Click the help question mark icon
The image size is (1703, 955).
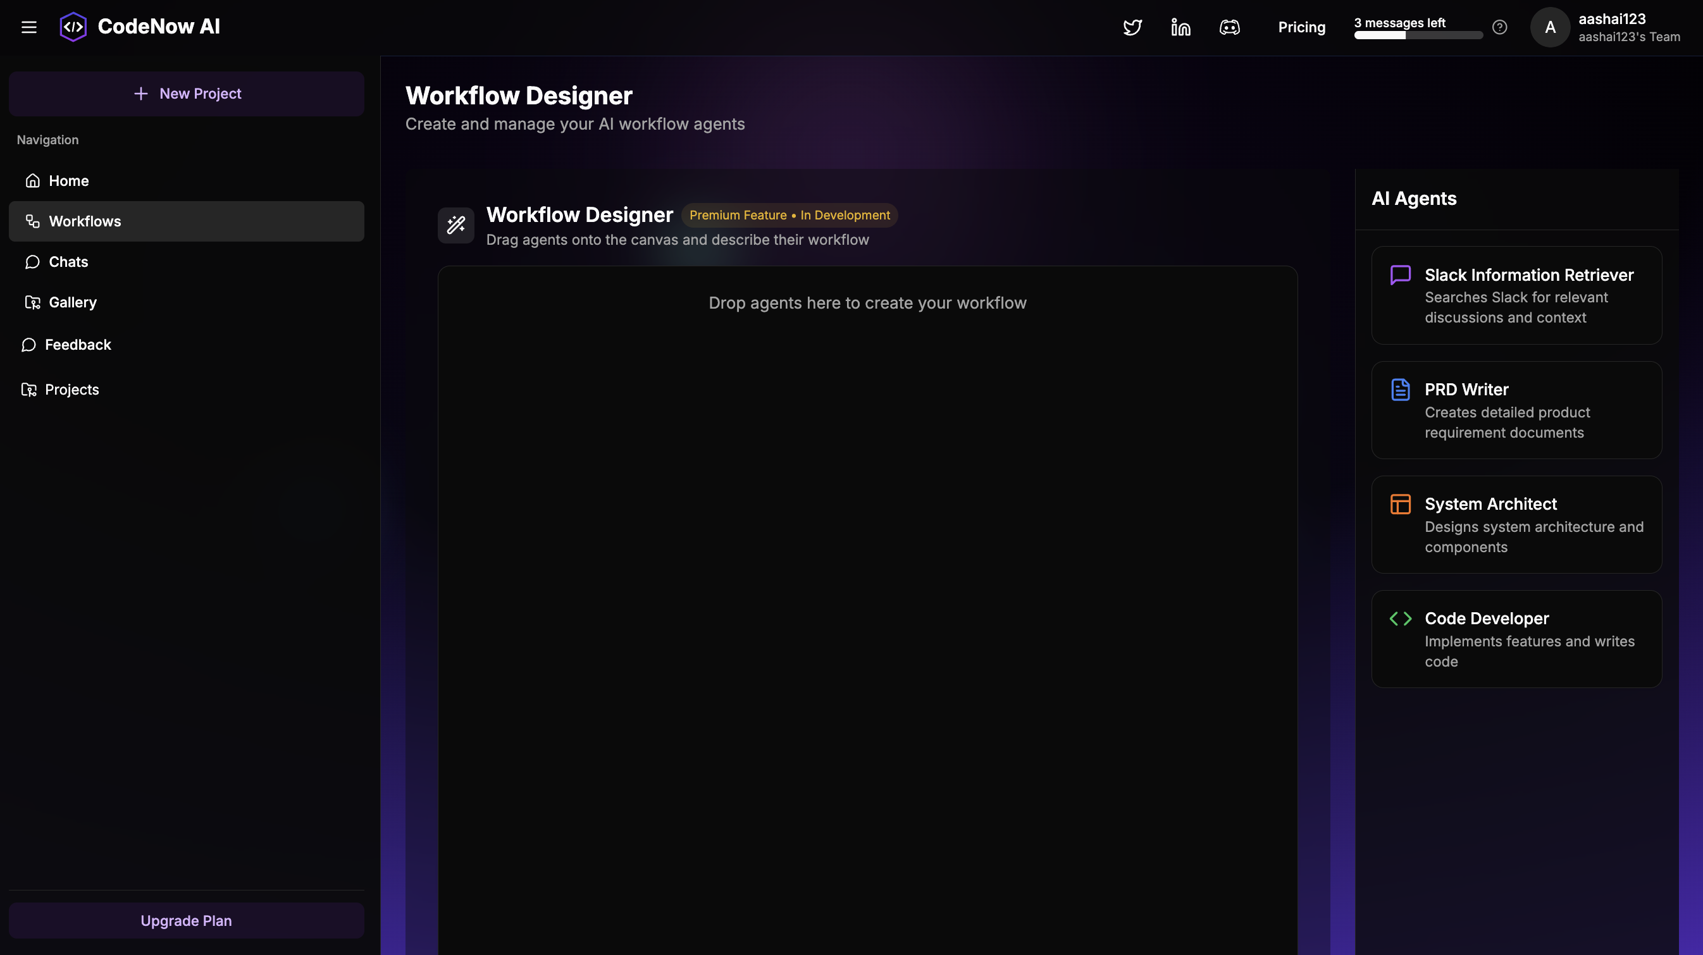[1499, 27]
